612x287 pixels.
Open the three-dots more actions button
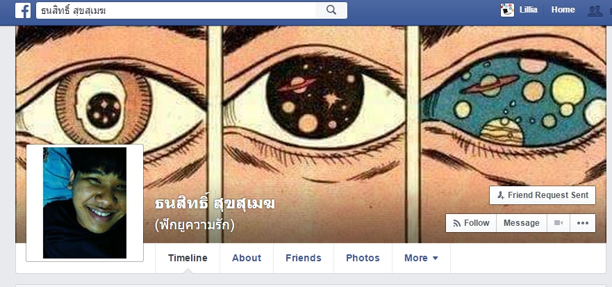coord(583,223)
